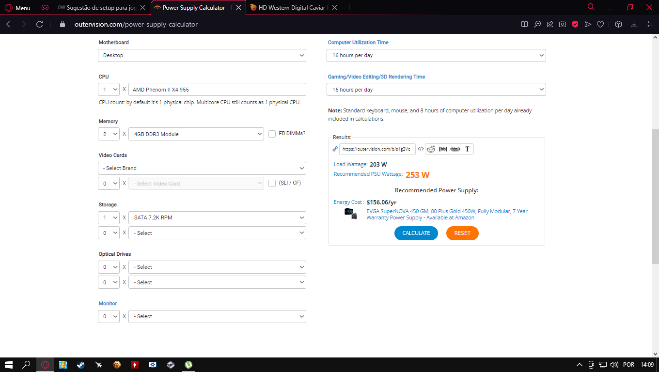This screenshot has height=372, width=659.
Task: Enable the SLI / CF checkbox
Action: [272, 183]
